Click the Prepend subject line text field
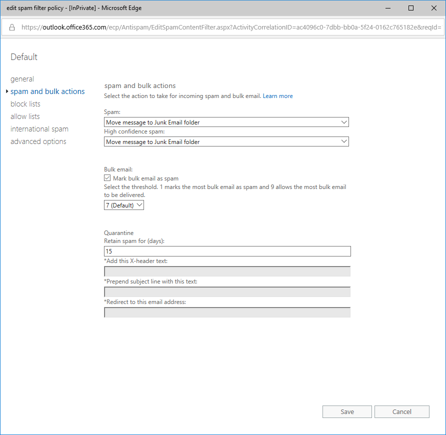The height and width of the screenshot is (435, 446). [227, 292]
